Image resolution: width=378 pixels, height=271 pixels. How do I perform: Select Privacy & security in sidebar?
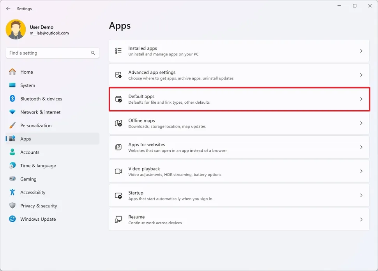39,206
